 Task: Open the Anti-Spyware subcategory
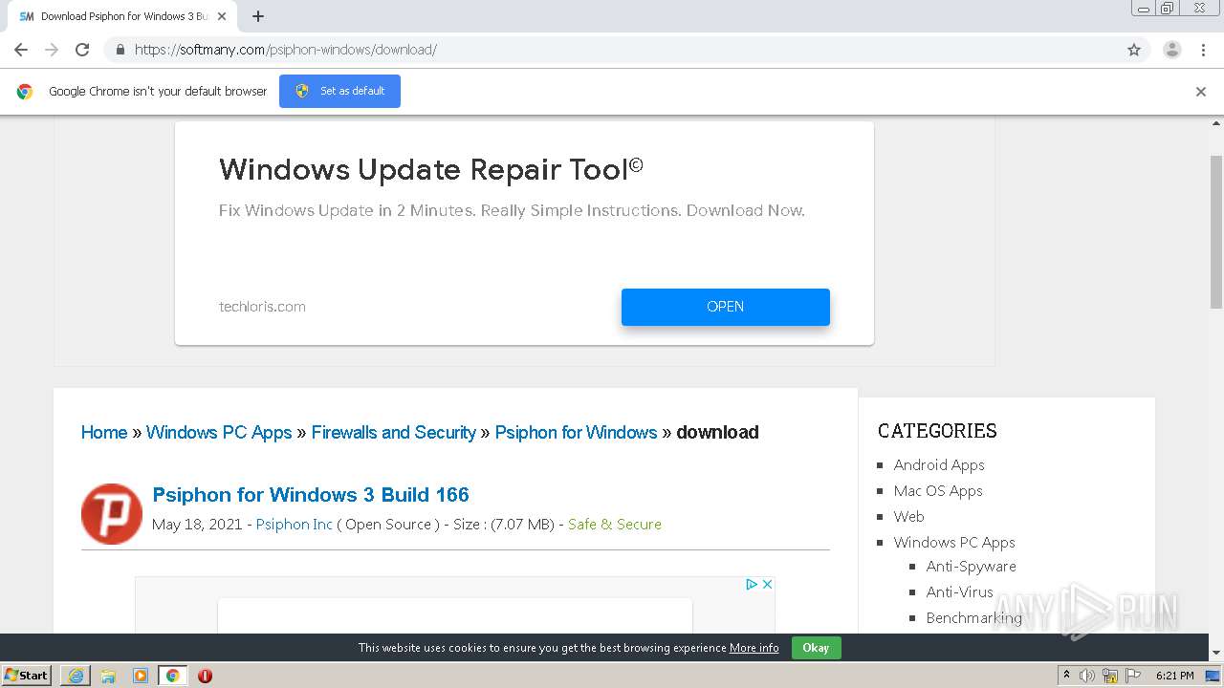(x=971, y=566)
